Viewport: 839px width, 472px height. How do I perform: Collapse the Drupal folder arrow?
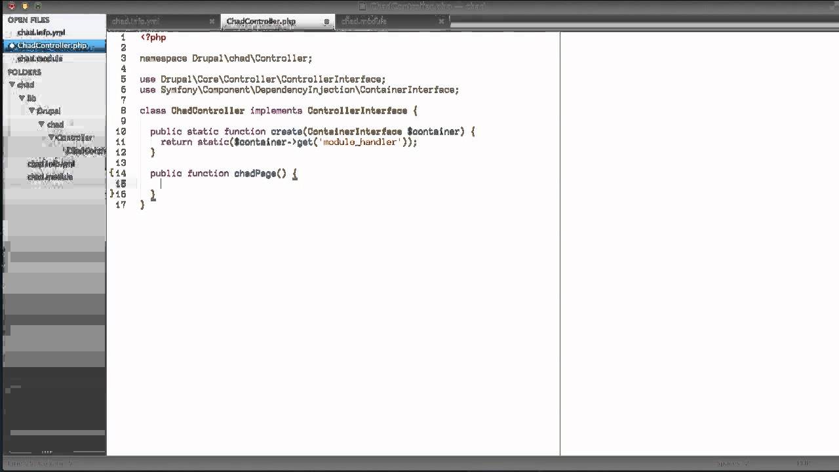[x=31, y=111]
